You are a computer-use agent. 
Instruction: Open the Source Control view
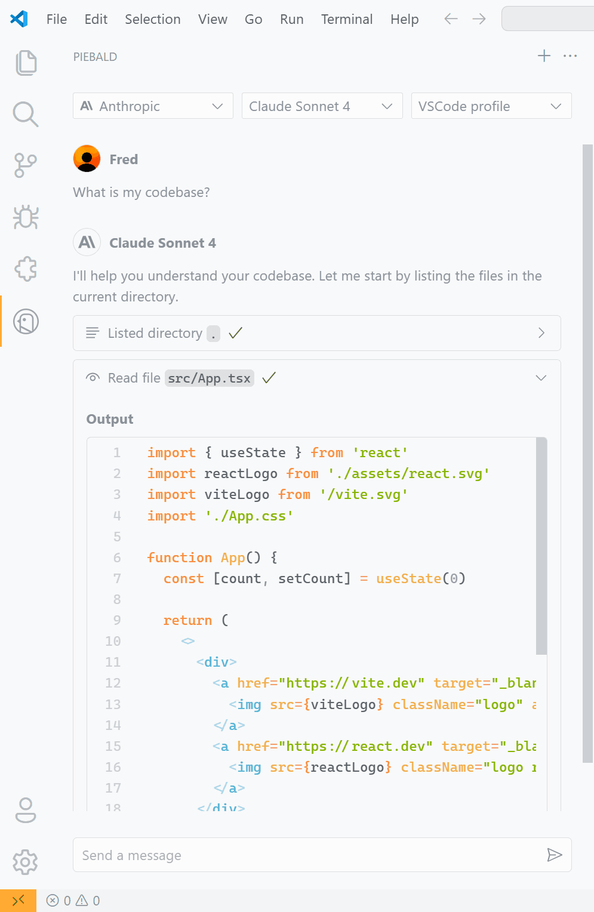click(24, 165)
